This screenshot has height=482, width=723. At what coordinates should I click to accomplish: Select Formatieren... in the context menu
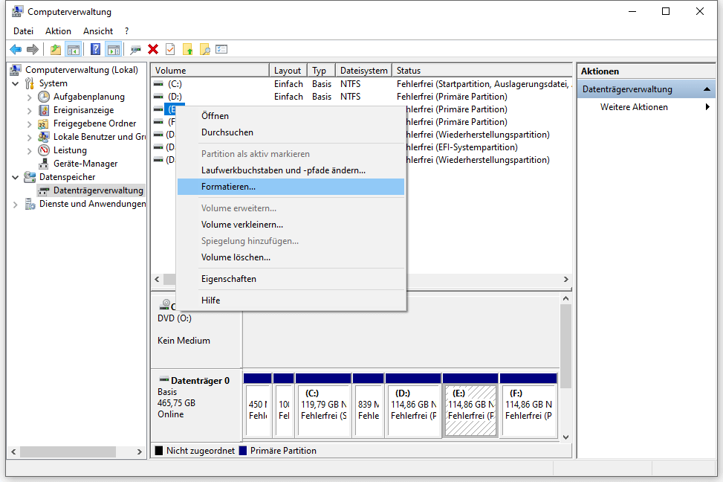(x=228, y=187)
